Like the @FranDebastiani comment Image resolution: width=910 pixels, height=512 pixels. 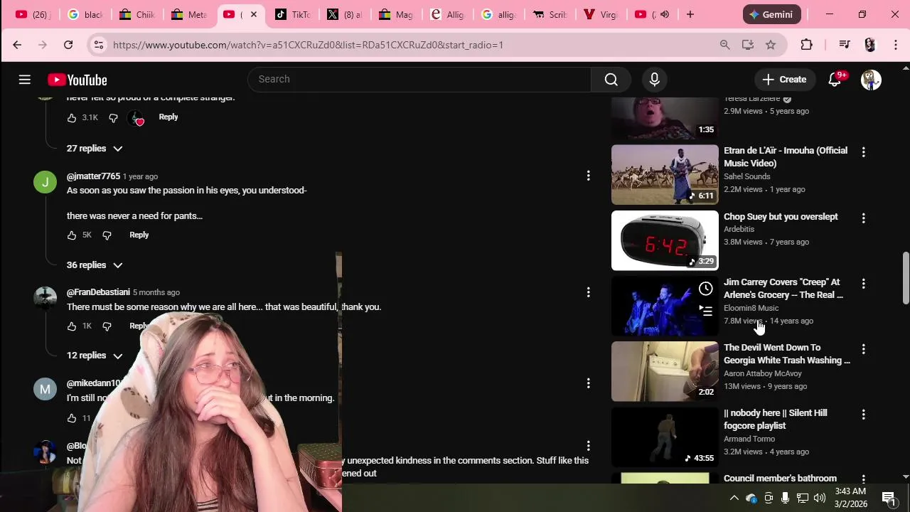tap(72, 326)
